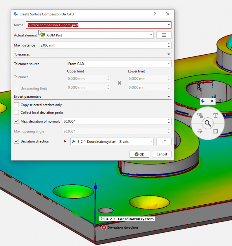Click the Upper limit tolerance 0.0000 mm field
Image resolution: width=232 pixels, height=246 pixels.
(x=89, y=79)
